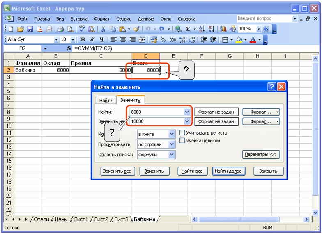322x233 pixels.
Task: Center text alignment icon
Action: (x=123, y=39)
